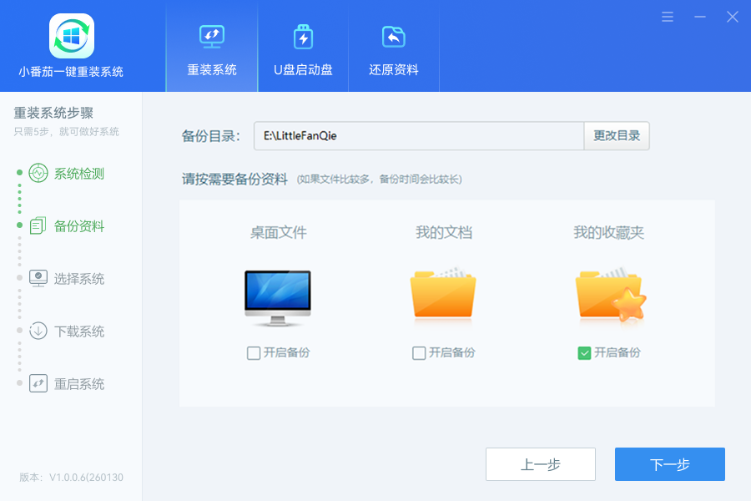Screen dimensions: 751x501
Task: Enable backup checkbox for 桌面文件
Action: point(254,353)
